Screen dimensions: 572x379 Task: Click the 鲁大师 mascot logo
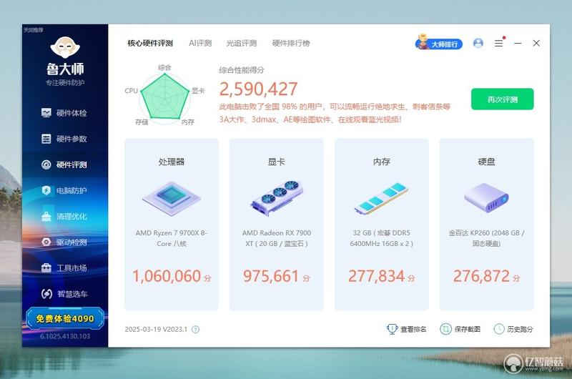click(x=65, y=47)
